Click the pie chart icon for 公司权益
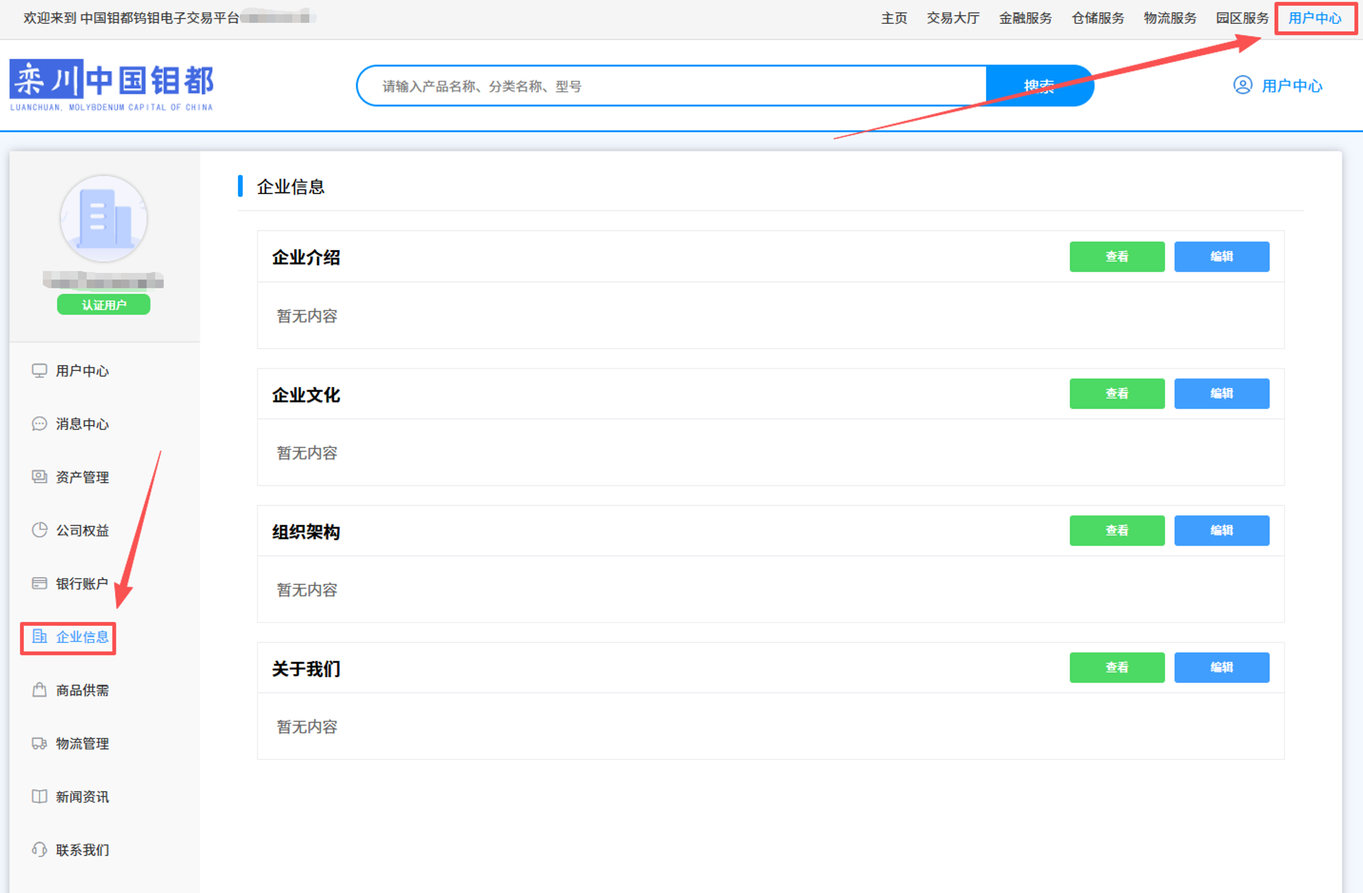 pos(40,530)
